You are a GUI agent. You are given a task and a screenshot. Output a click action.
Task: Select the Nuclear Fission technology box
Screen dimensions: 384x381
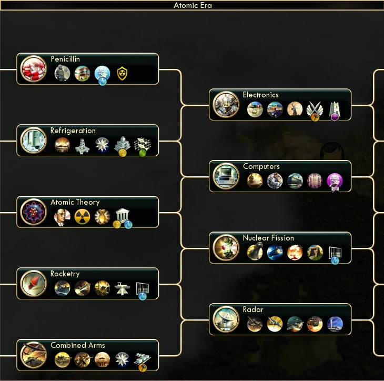tap(280, 248)
